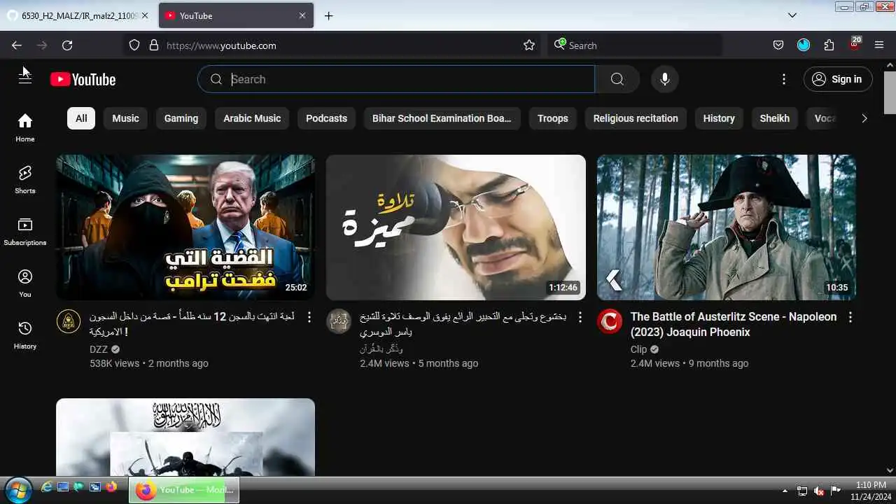Open DZZ channel avatar
This screenshot has width=896, height=504.
click(x=69, y=321)
